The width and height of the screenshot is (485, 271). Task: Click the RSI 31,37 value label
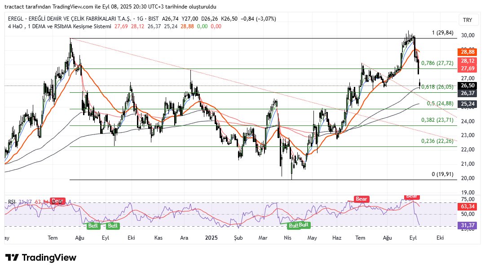pos(467,225)
